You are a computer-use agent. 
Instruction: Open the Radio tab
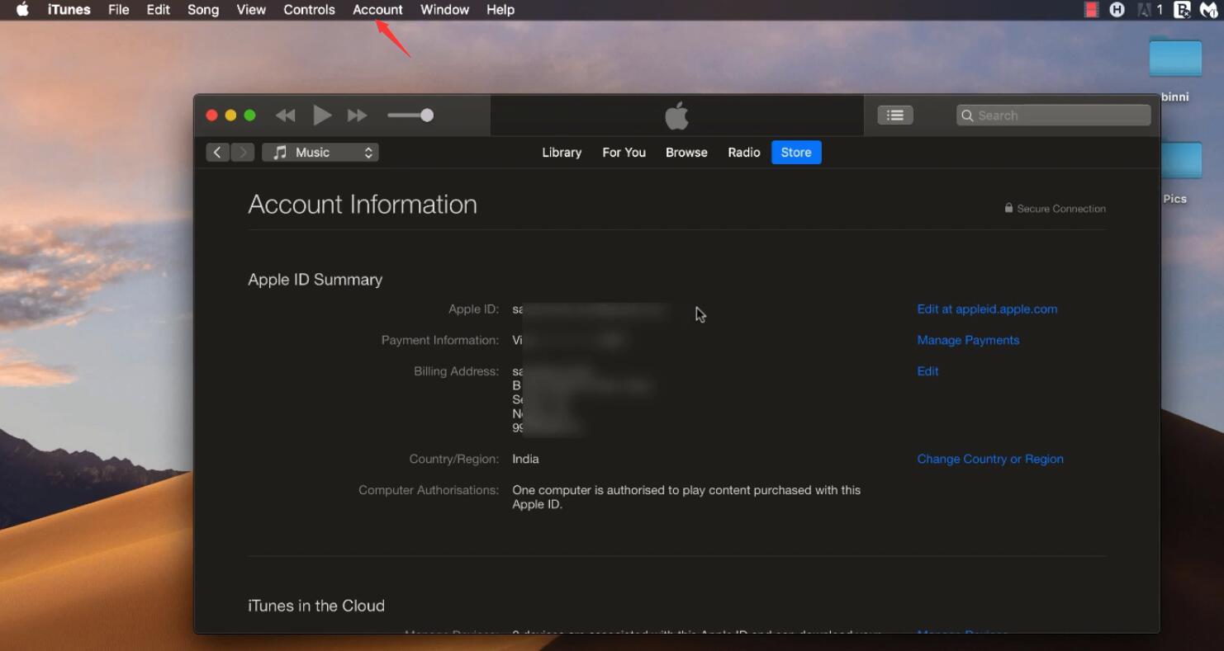tap(743, 153)
